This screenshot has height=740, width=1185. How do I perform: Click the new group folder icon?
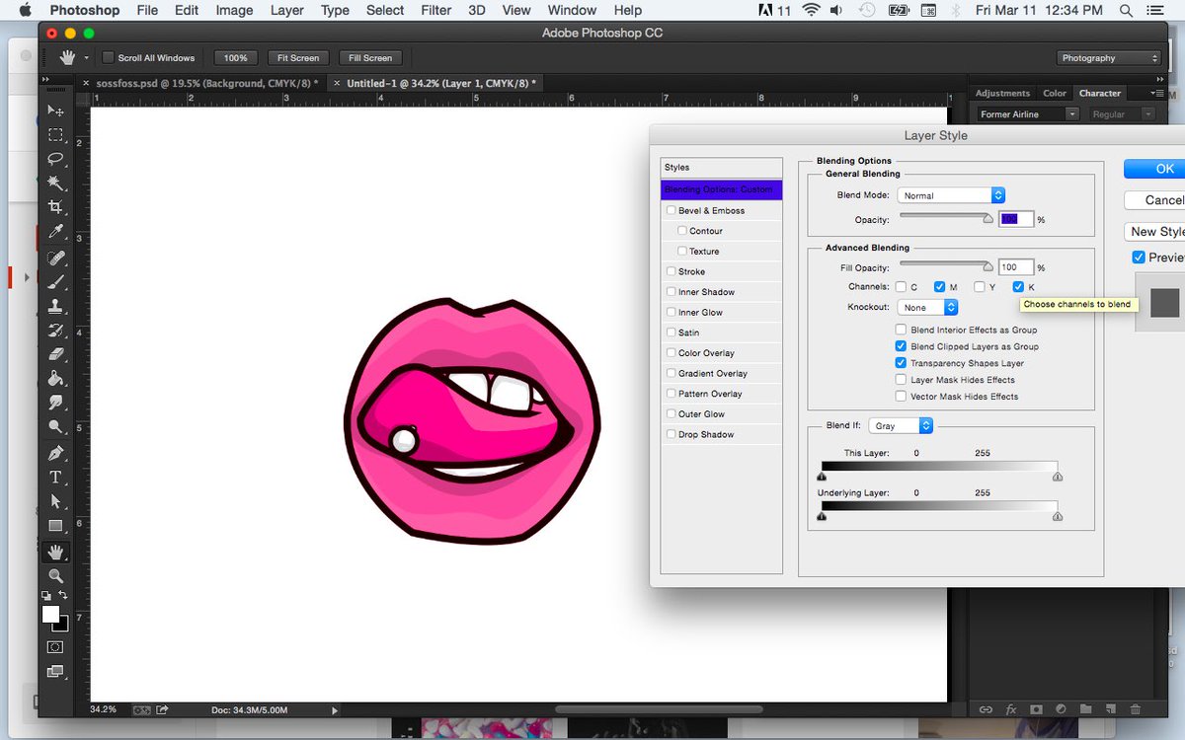click(x=1085, y=708)
